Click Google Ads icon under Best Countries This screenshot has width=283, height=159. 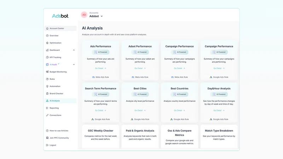coord(172,119)
